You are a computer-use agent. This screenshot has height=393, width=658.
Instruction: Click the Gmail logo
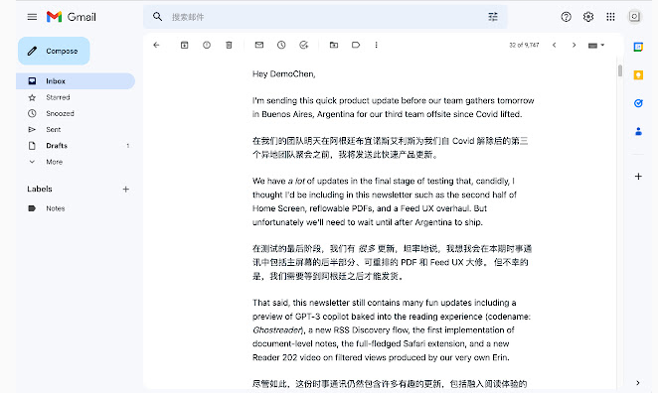(71, 17)
